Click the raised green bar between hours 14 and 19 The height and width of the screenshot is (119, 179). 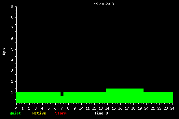click(x=125, y=96)
